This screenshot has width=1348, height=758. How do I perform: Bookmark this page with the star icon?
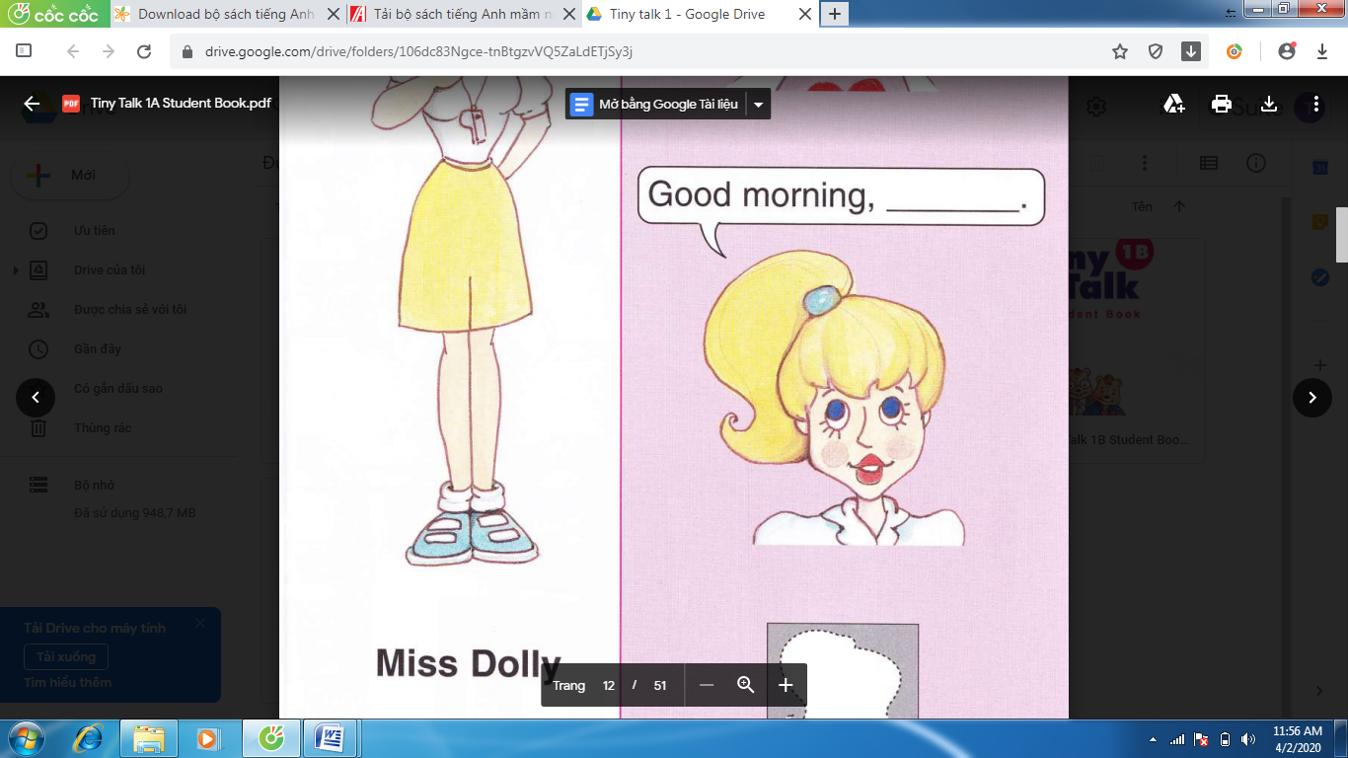[1120, 51]
